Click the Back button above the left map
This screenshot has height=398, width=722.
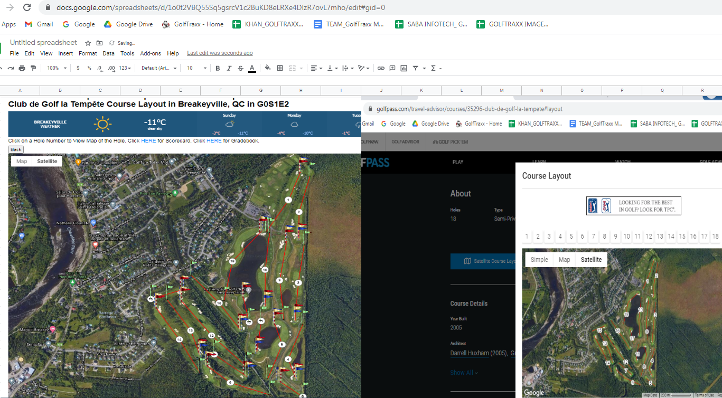16,149
